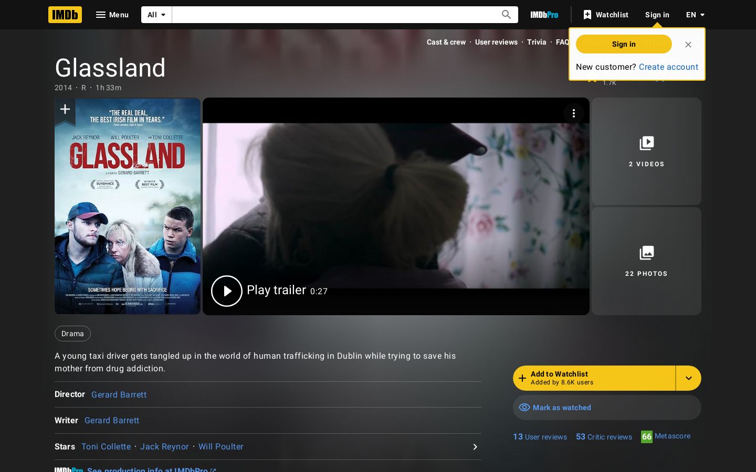
Task: Go to the Trivia tab
Action: [x=537, y=42]
